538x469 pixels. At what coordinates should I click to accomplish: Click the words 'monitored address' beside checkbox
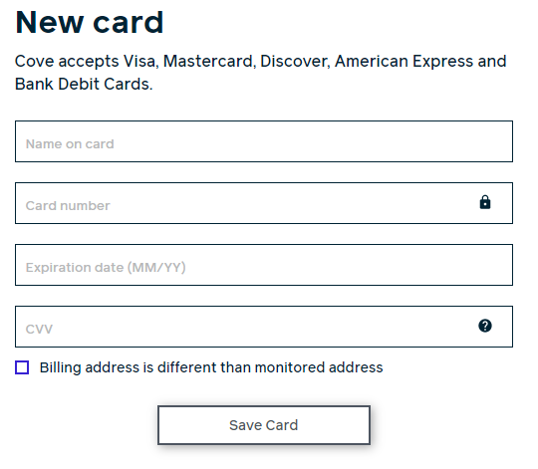click(x=319, y=367)
